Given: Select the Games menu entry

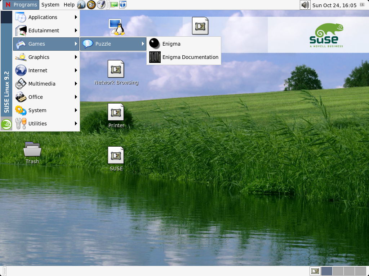Looking at the screenshot, I should 46,44.
